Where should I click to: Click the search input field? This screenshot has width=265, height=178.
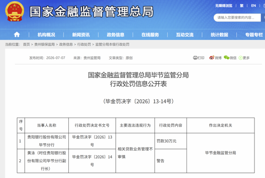(237, 18)
